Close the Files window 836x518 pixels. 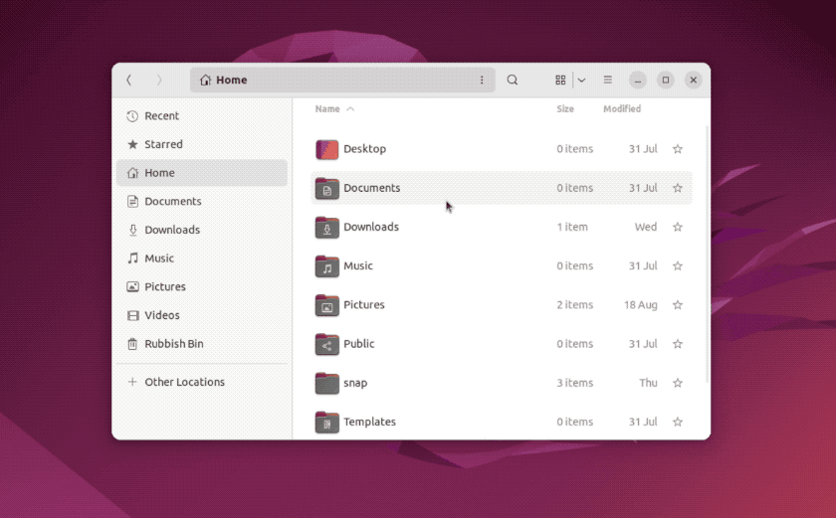pos(693,80)
